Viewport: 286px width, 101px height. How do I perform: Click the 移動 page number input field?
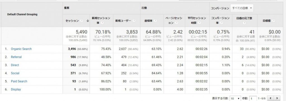[x=253, y=98]
